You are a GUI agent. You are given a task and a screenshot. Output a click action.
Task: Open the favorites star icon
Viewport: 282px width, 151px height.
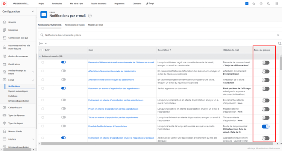(x=254, y=4)
